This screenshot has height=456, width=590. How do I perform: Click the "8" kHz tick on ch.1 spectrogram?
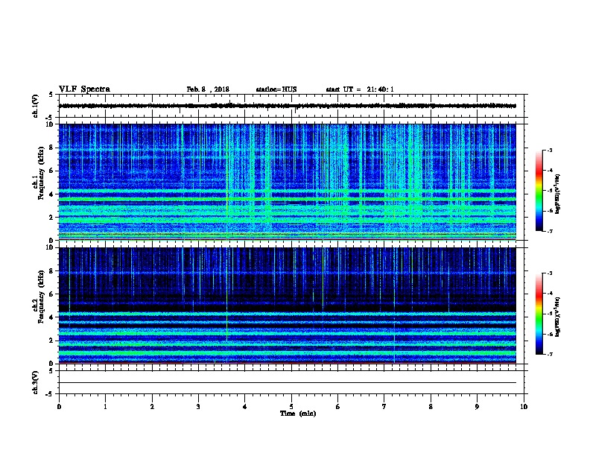pyautogui.click(x=51, y=148)
